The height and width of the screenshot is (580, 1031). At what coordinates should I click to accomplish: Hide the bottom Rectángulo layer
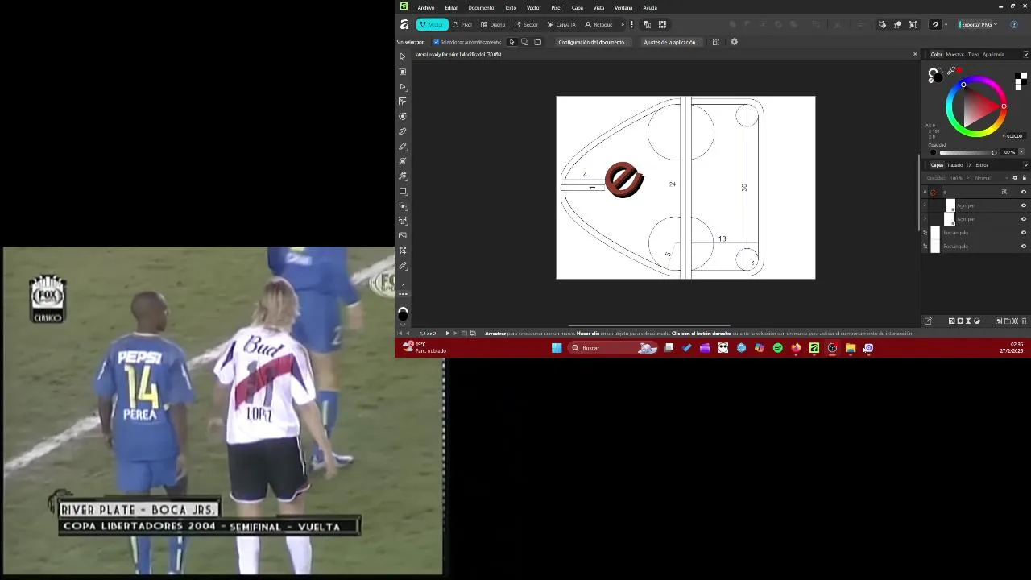(x=1024, y=246)
